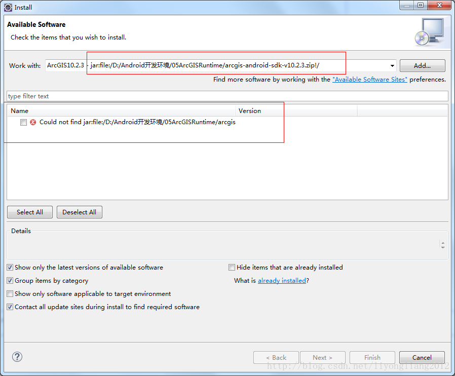The width and height of the screenshot is (455, 376).
Task: Click the Back button
Action: (x=276, y=357)
